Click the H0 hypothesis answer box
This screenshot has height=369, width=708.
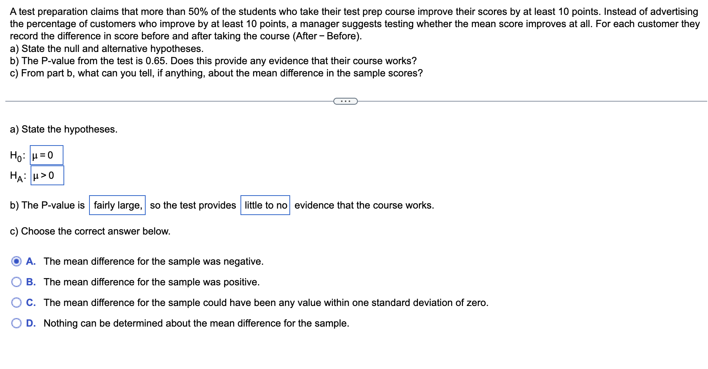[46, 155]
